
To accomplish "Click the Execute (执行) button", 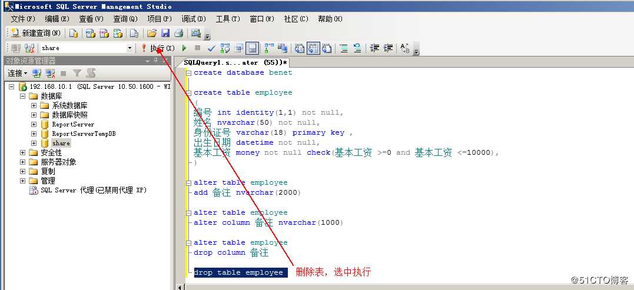I will [158, 48].
